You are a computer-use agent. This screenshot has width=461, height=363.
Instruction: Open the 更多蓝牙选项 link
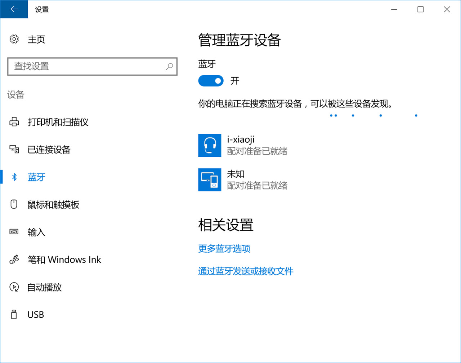[x=224, y=249]
